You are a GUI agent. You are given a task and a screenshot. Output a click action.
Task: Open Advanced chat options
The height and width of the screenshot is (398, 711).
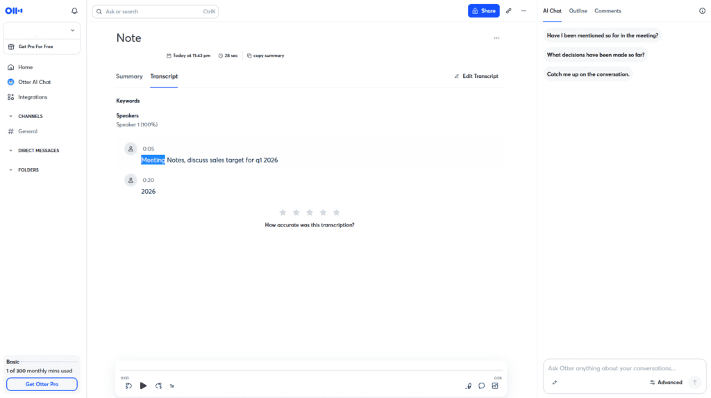click(666, 383)
